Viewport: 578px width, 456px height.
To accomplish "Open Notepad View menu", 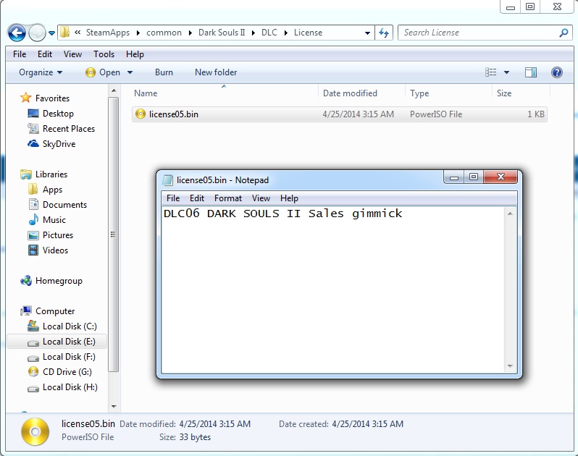I will pyautogui.click(x=261, y=198).
